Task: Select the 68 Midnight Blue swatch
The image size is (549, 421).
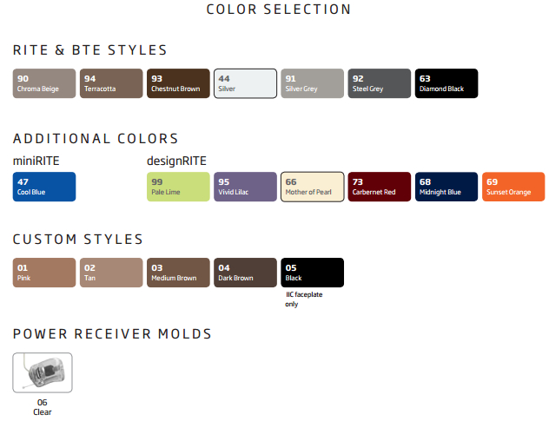Action: tap(446, 187)
